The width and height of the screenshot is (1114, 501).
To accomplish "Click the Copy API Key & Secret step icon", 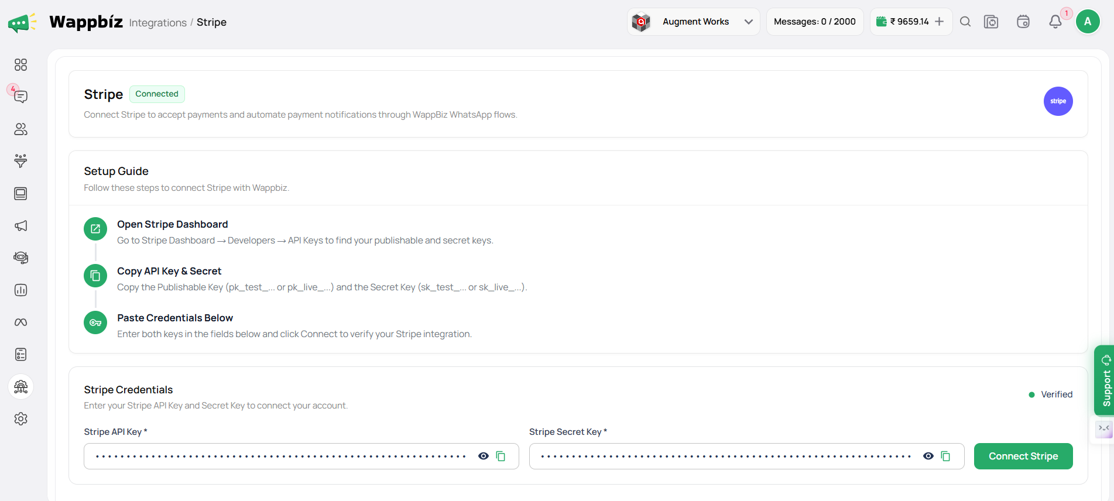I will click(x=95, y=276).
